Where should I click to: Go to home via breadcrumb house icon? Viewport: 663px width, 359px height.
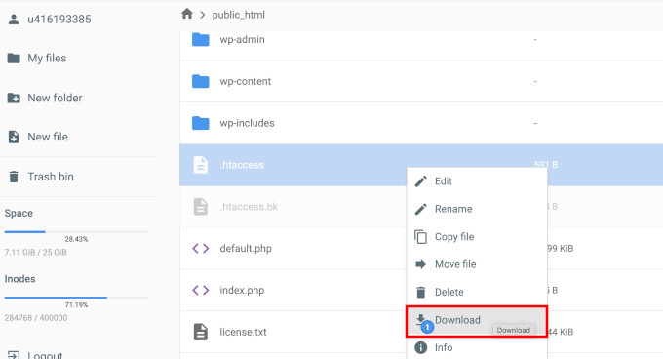click(x=187, y=14)
